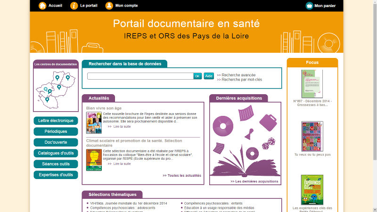Open the Bien vivre son âge headline
377x212 pixels.
tap(104, 108)
